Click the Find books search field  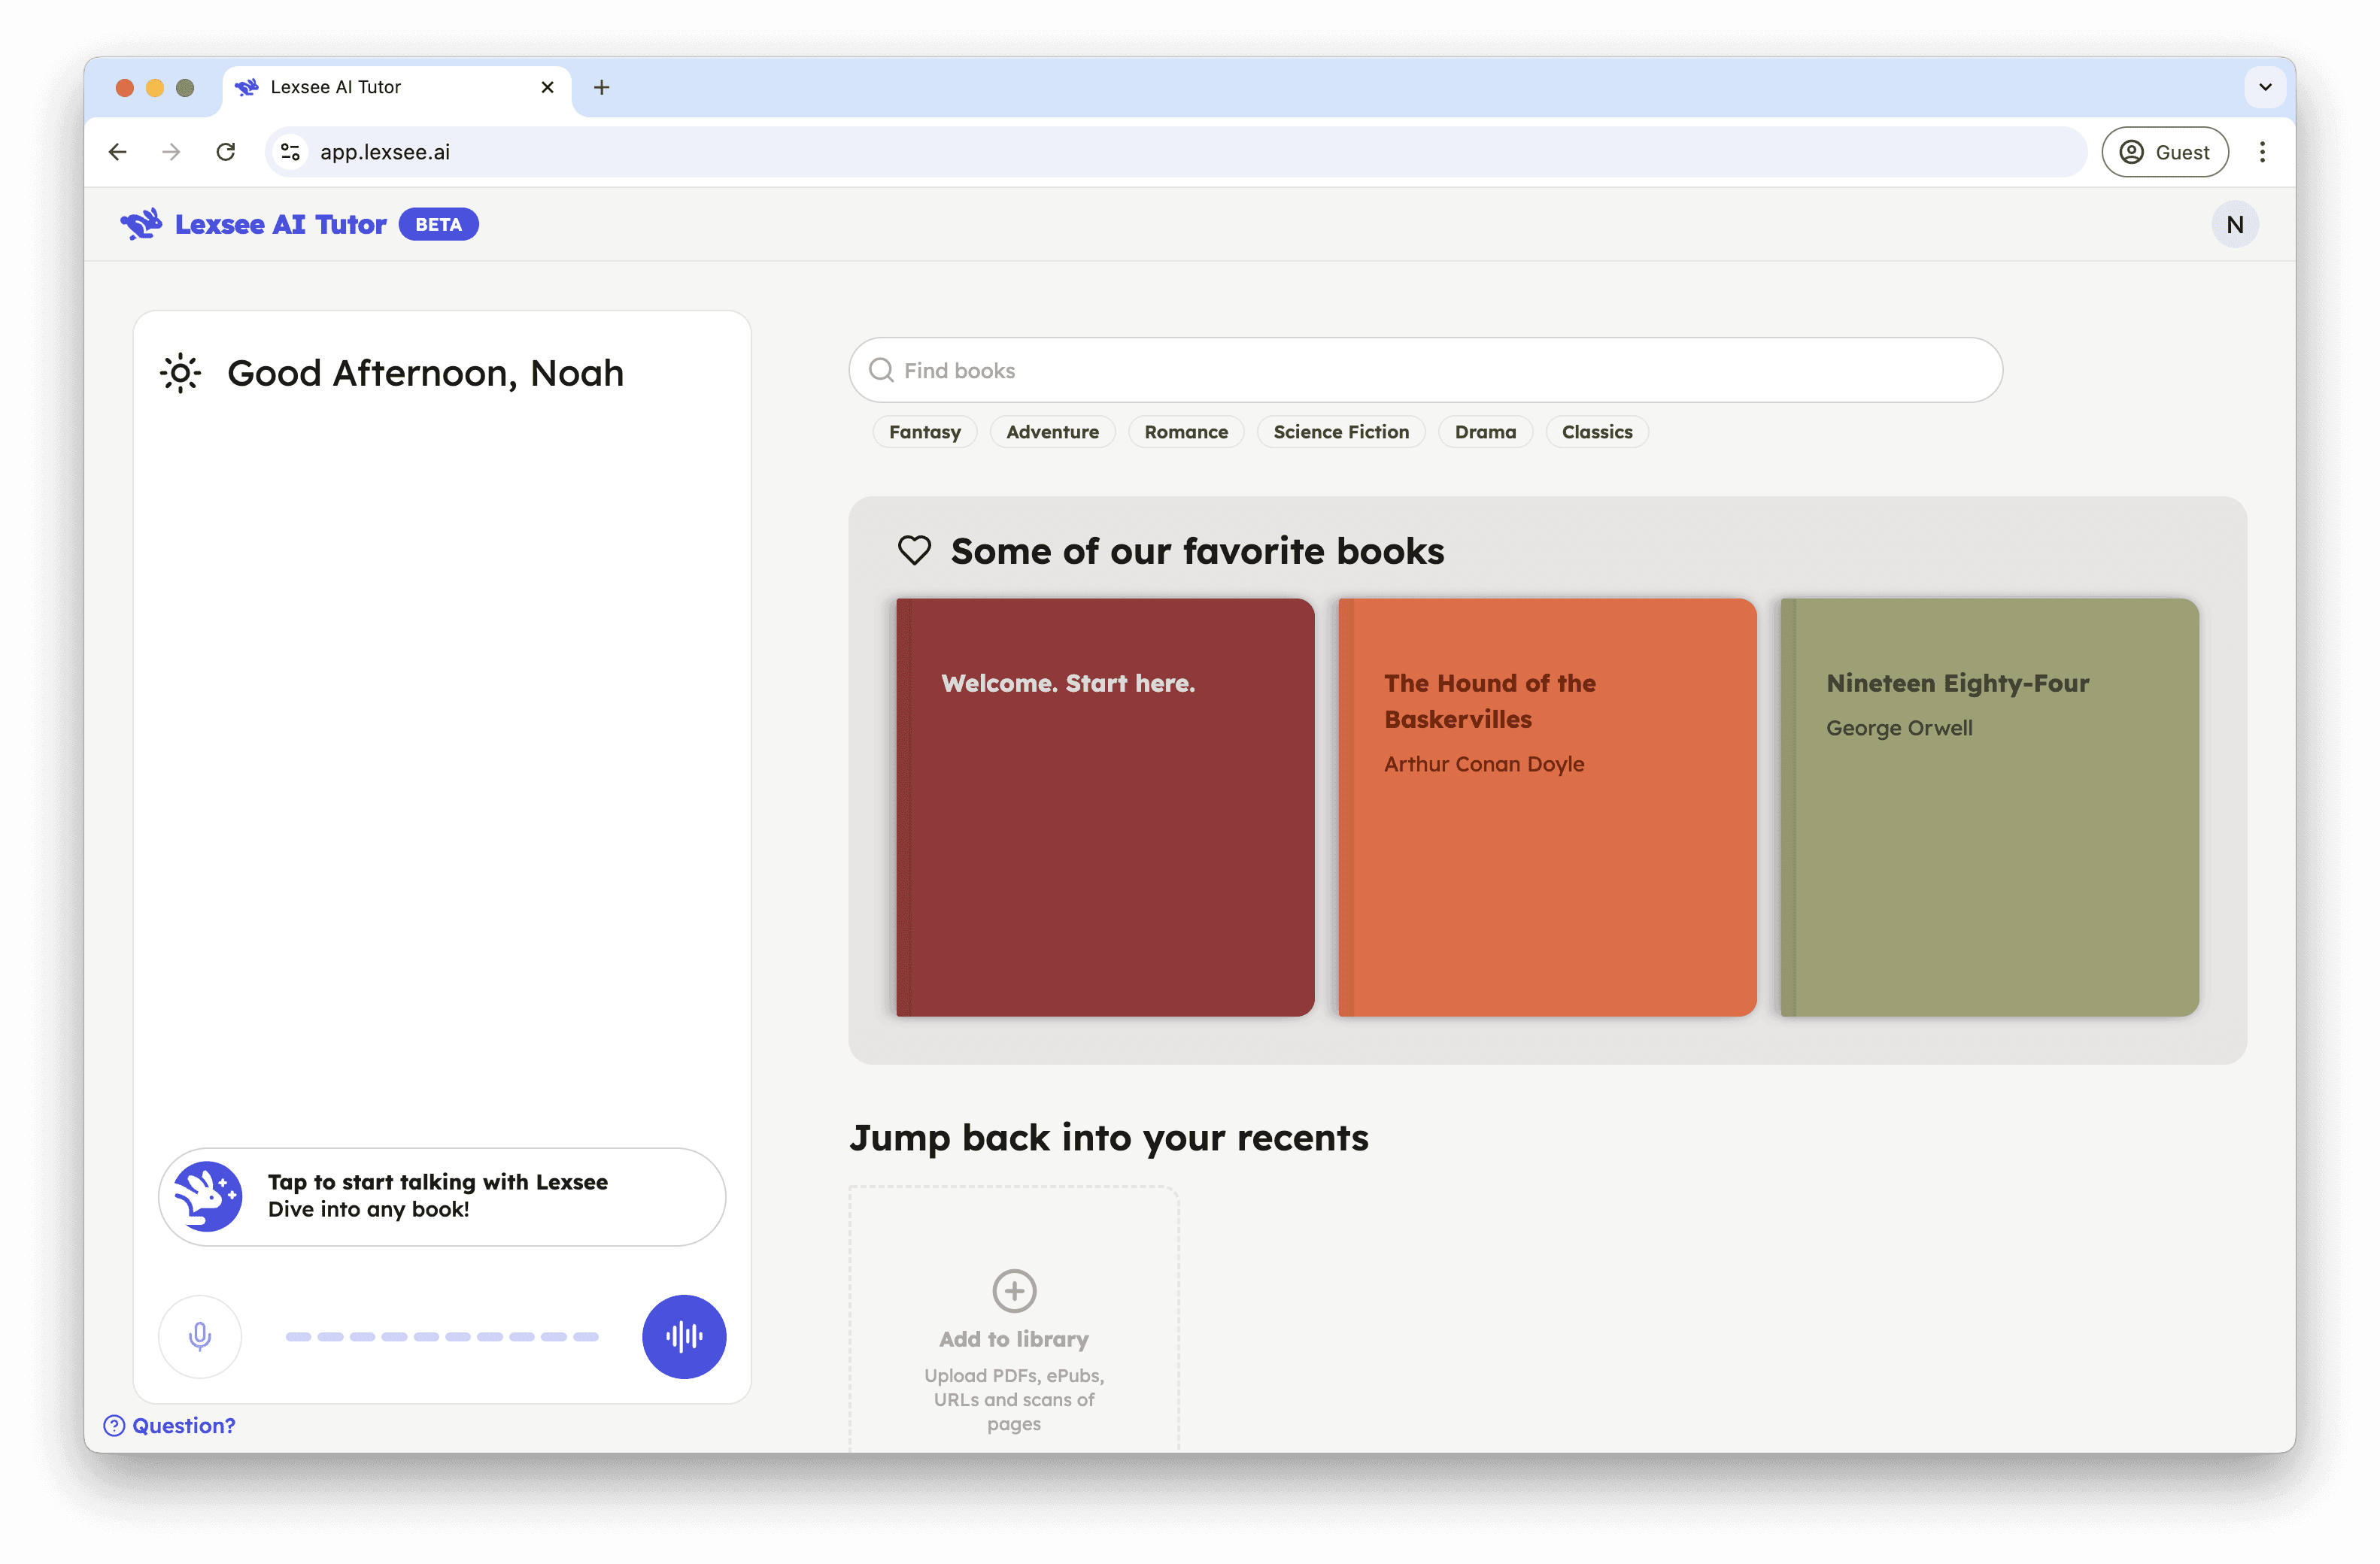pyautogui.click(x=1425, y=370)
